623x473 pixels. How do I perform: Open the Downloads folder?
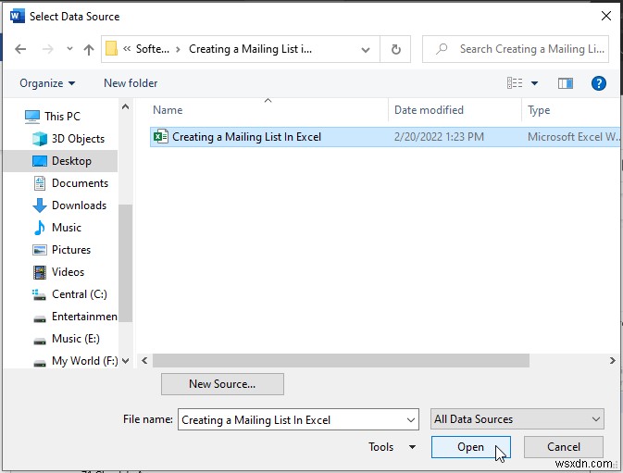pyautogui.click(x=69, y=205)
